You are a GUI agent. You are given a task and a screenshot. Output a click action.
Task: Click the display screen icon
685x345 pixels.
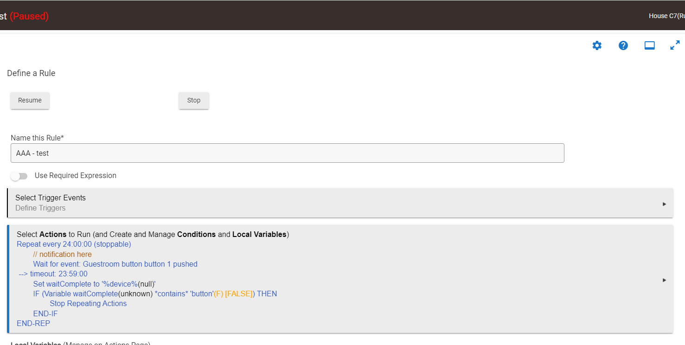(649, 45)
